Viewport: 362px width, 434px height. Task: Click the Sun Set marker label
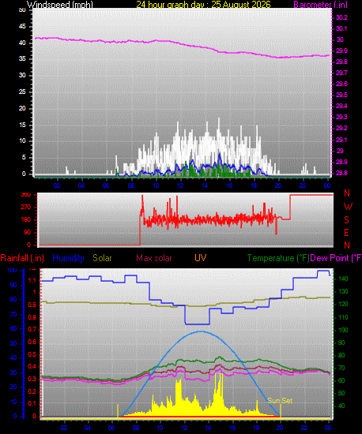280,401
